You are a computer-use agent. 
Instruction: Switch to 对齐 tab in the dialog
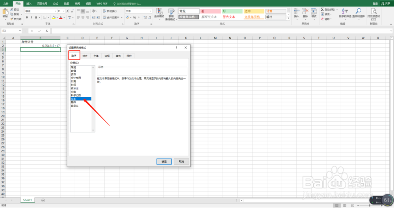85,56
